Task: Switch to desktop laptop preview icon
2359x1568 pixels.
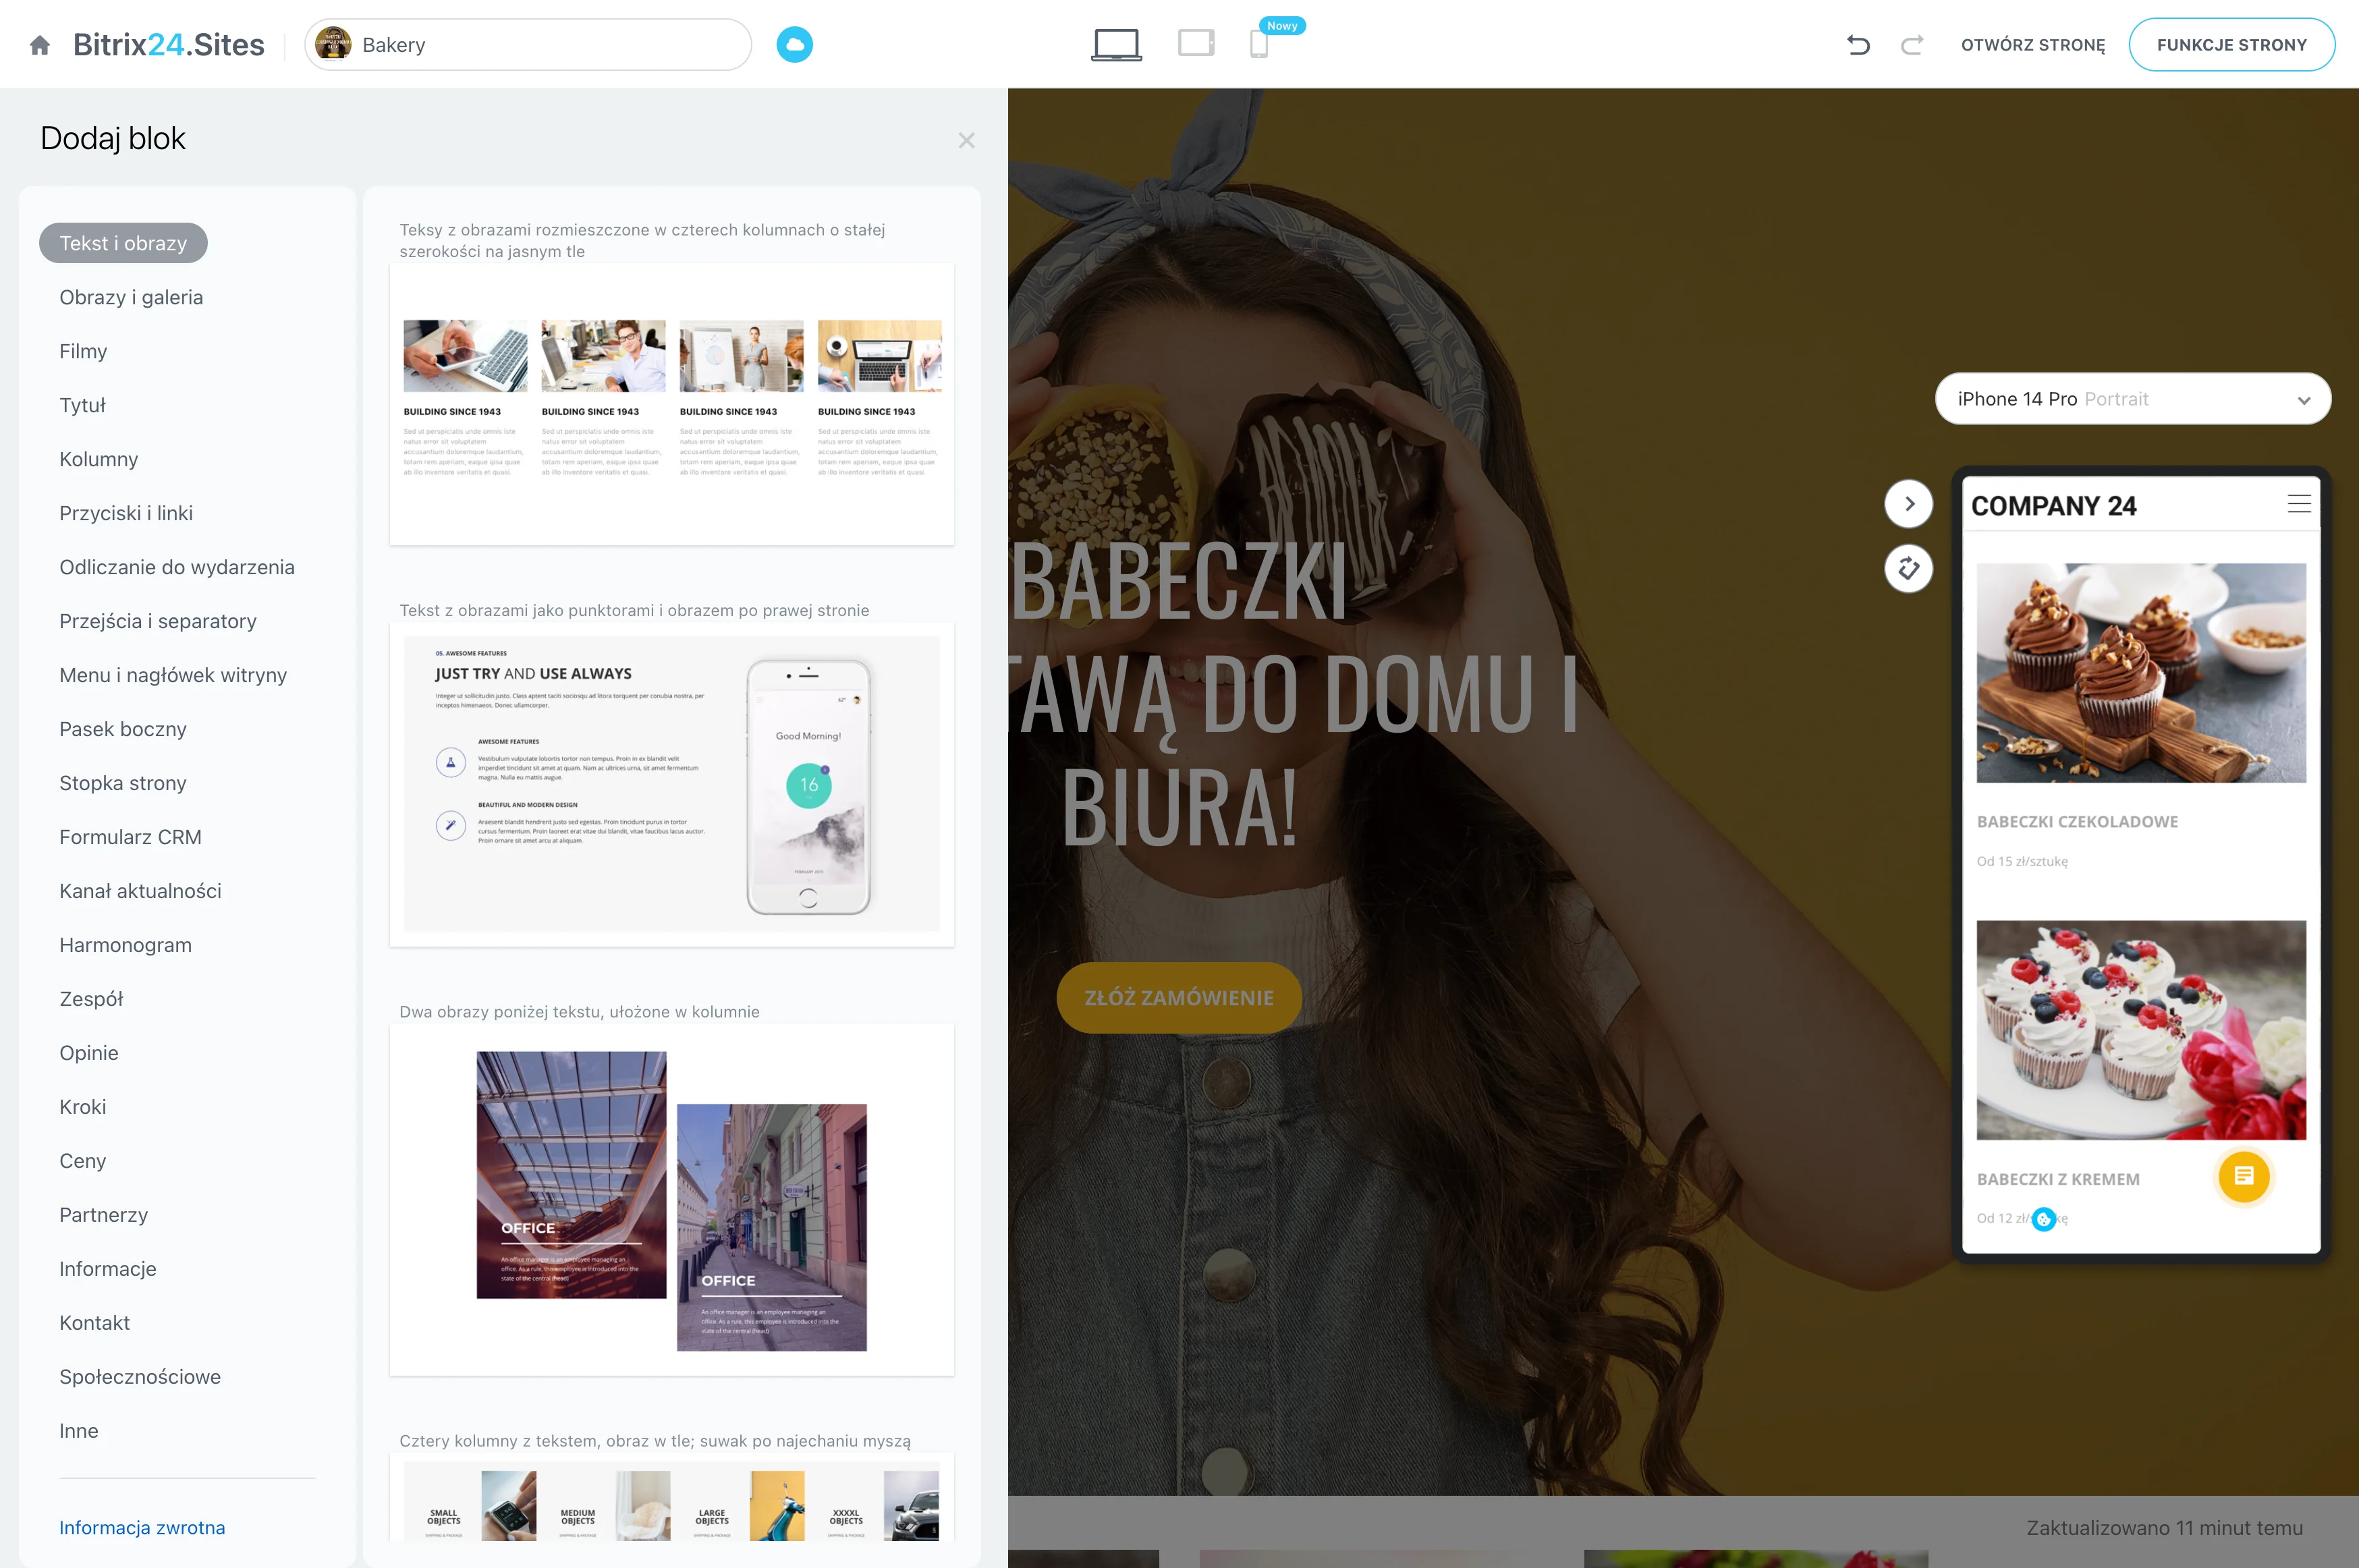Action: [x=1116, y=45]
